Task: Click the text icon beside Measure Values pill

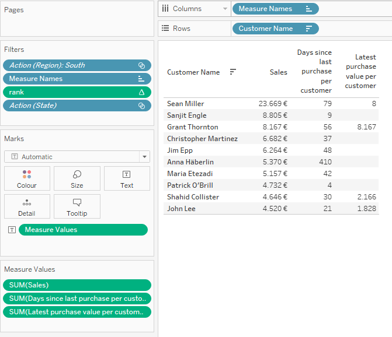Action: click(x=12, y=230)
